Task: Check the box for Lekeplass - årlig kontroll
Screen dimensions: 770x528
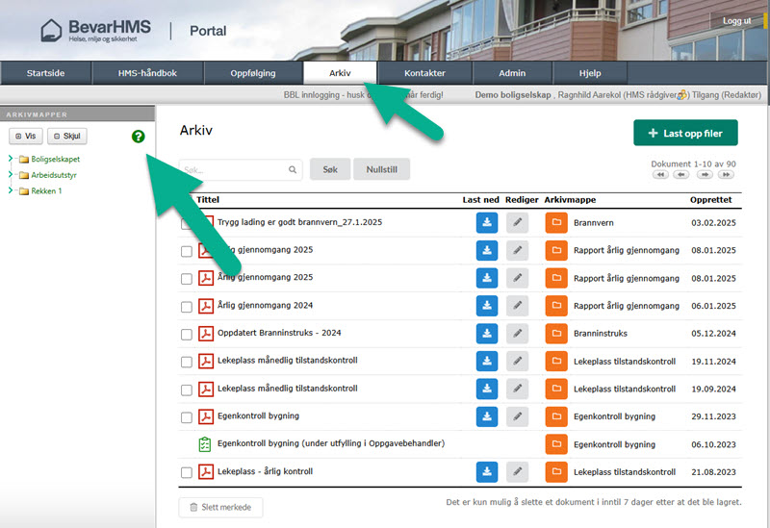Action: [187, 472]
